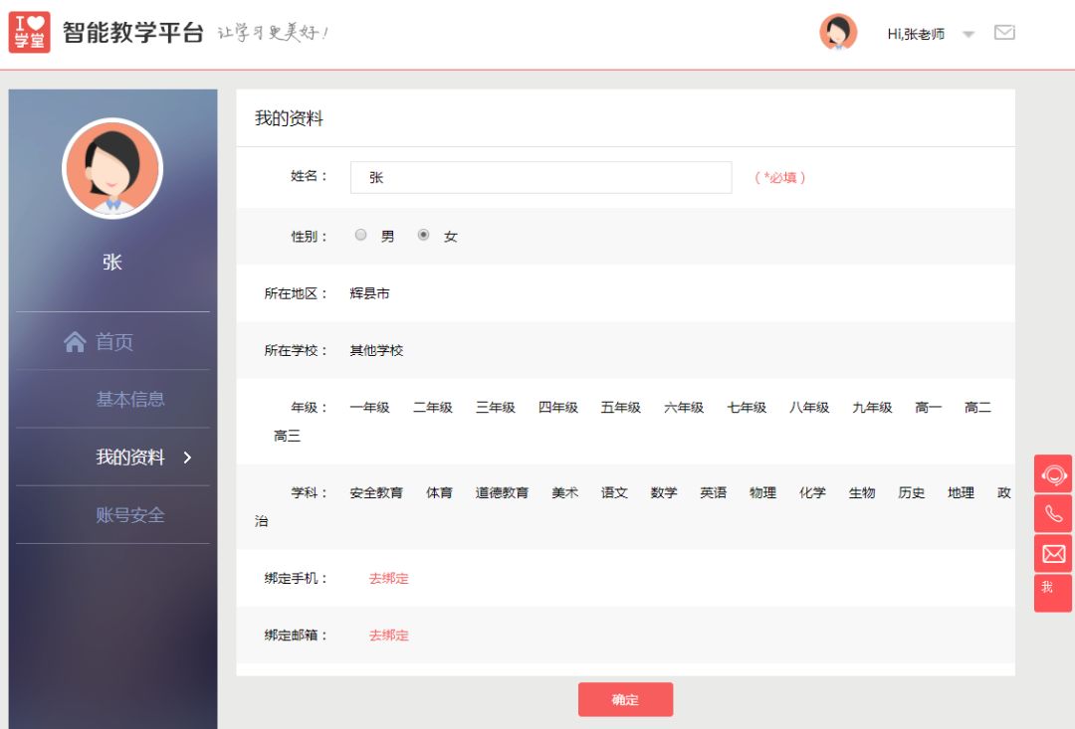Click the 我 icon on the right edge
The image size is (1075, 729).
click(1052, 589)
